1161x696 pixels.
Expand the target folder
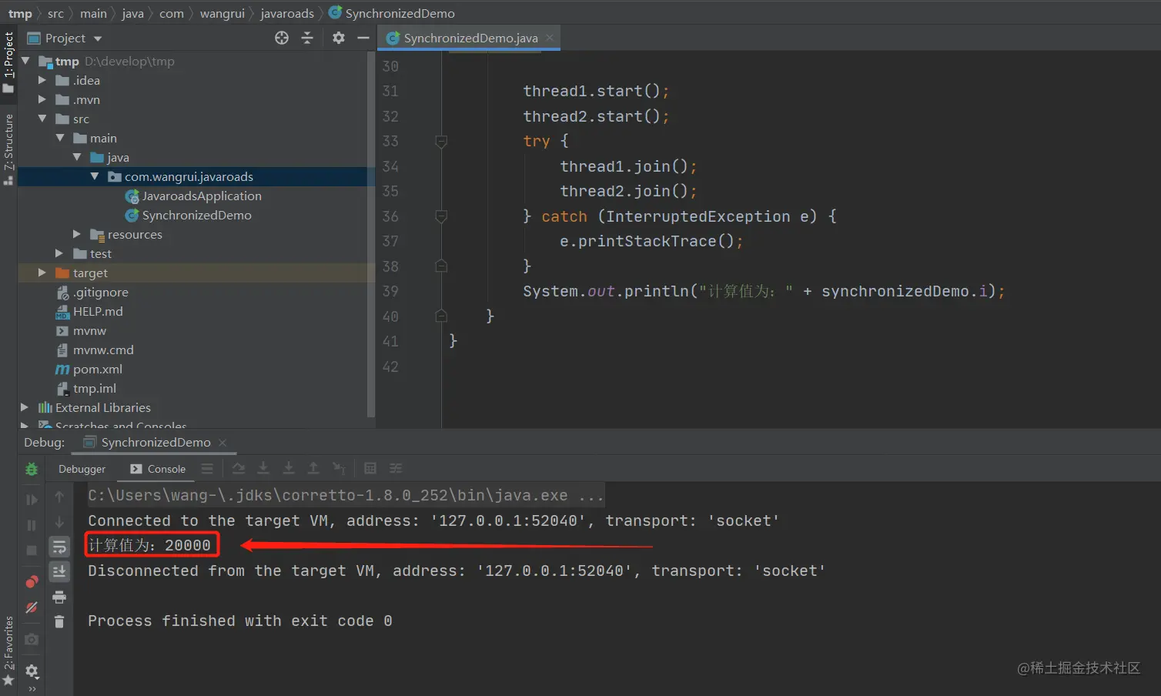[x=42, y=273]
